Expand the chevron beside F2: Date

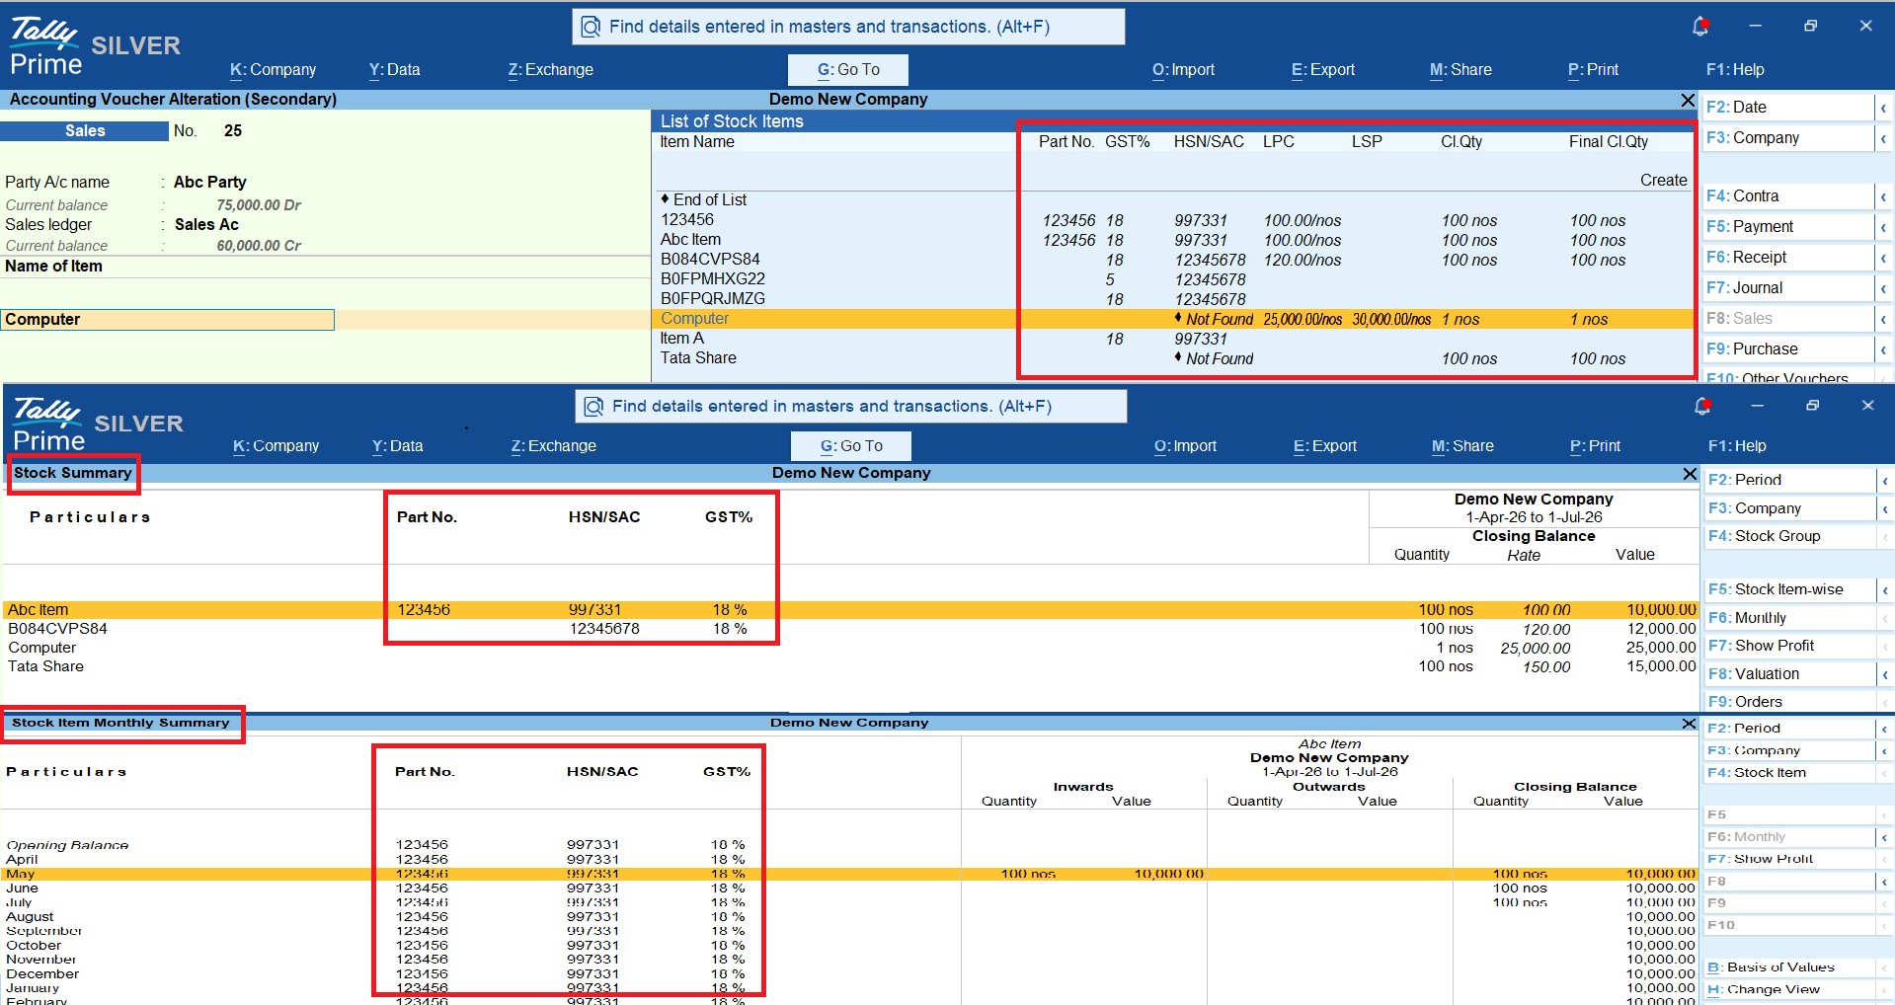point(1883,108)
